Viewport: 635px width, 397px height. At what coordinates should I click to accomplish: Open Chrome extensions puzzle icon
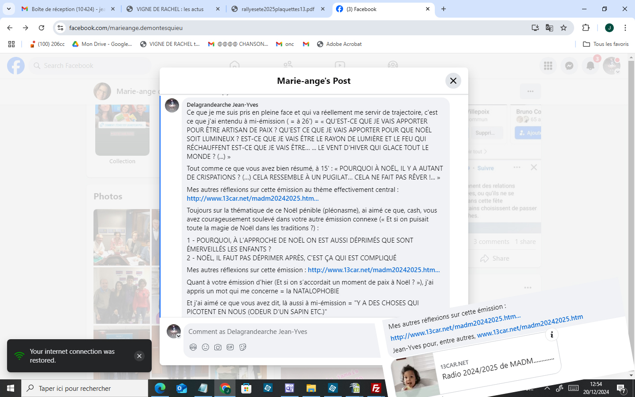[586, 28]
